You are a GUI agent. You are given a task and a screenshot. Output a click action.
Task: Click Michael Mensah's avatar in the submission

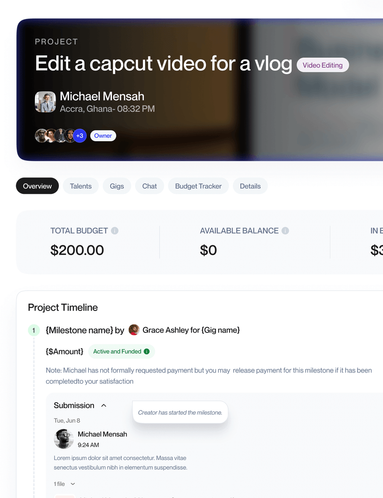(x=64, y=439)
